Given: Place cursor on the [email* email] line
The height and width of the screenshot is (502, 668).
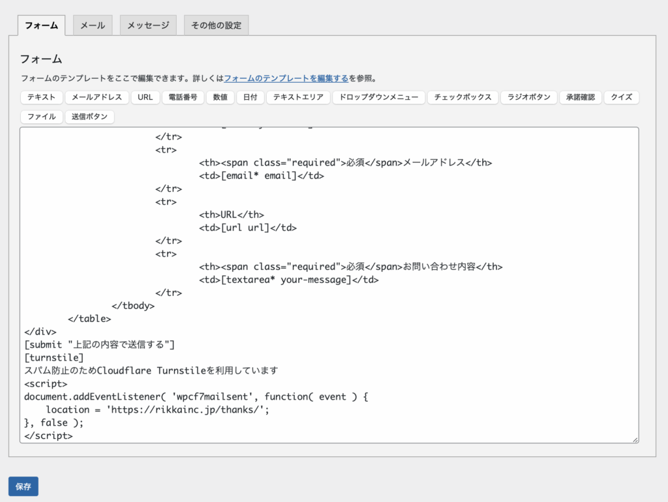Looking at the screenshot, I should tap(262, 175).
